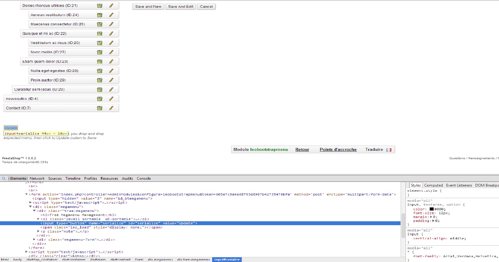Image resolution: width=499 pixels, height=262 pixels.
Task: Click the Cancel button
Action: tap(206, 7)
